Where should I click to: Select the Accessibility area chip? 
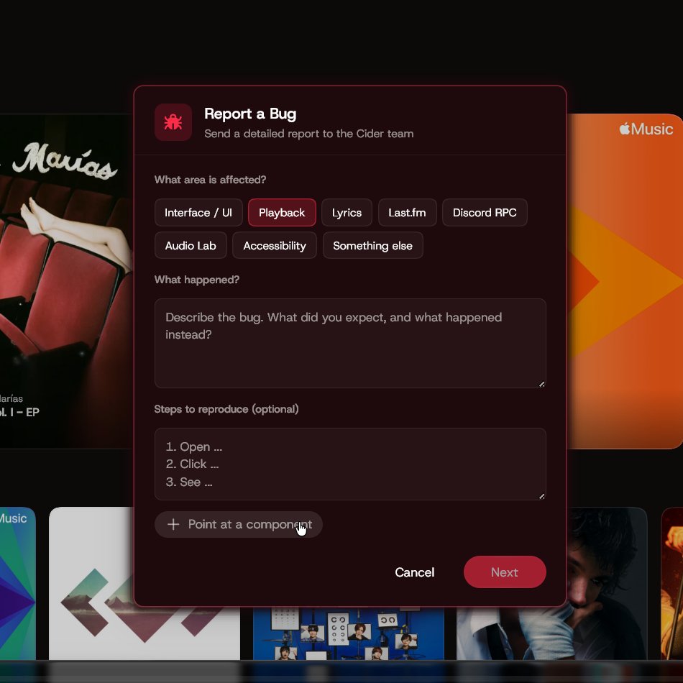(275, 246)
